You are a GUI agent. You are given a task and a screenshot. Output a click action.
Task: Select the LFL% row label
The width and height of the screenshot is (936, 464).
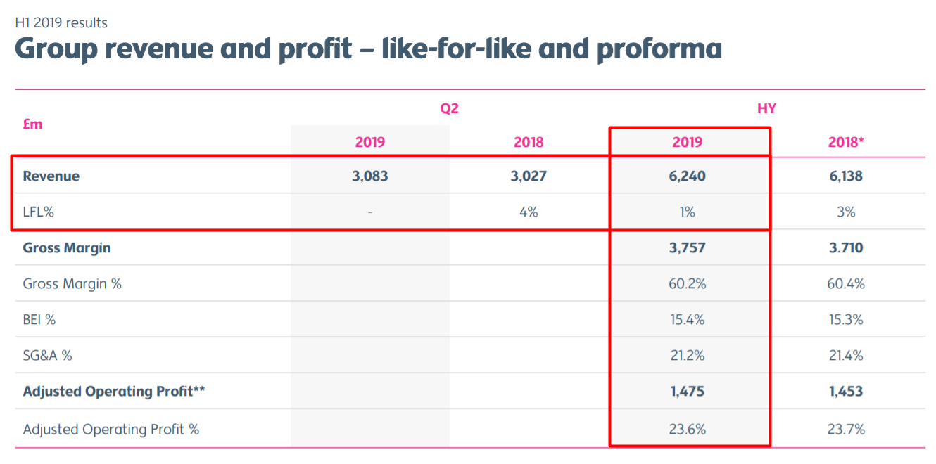coord(39,212)
